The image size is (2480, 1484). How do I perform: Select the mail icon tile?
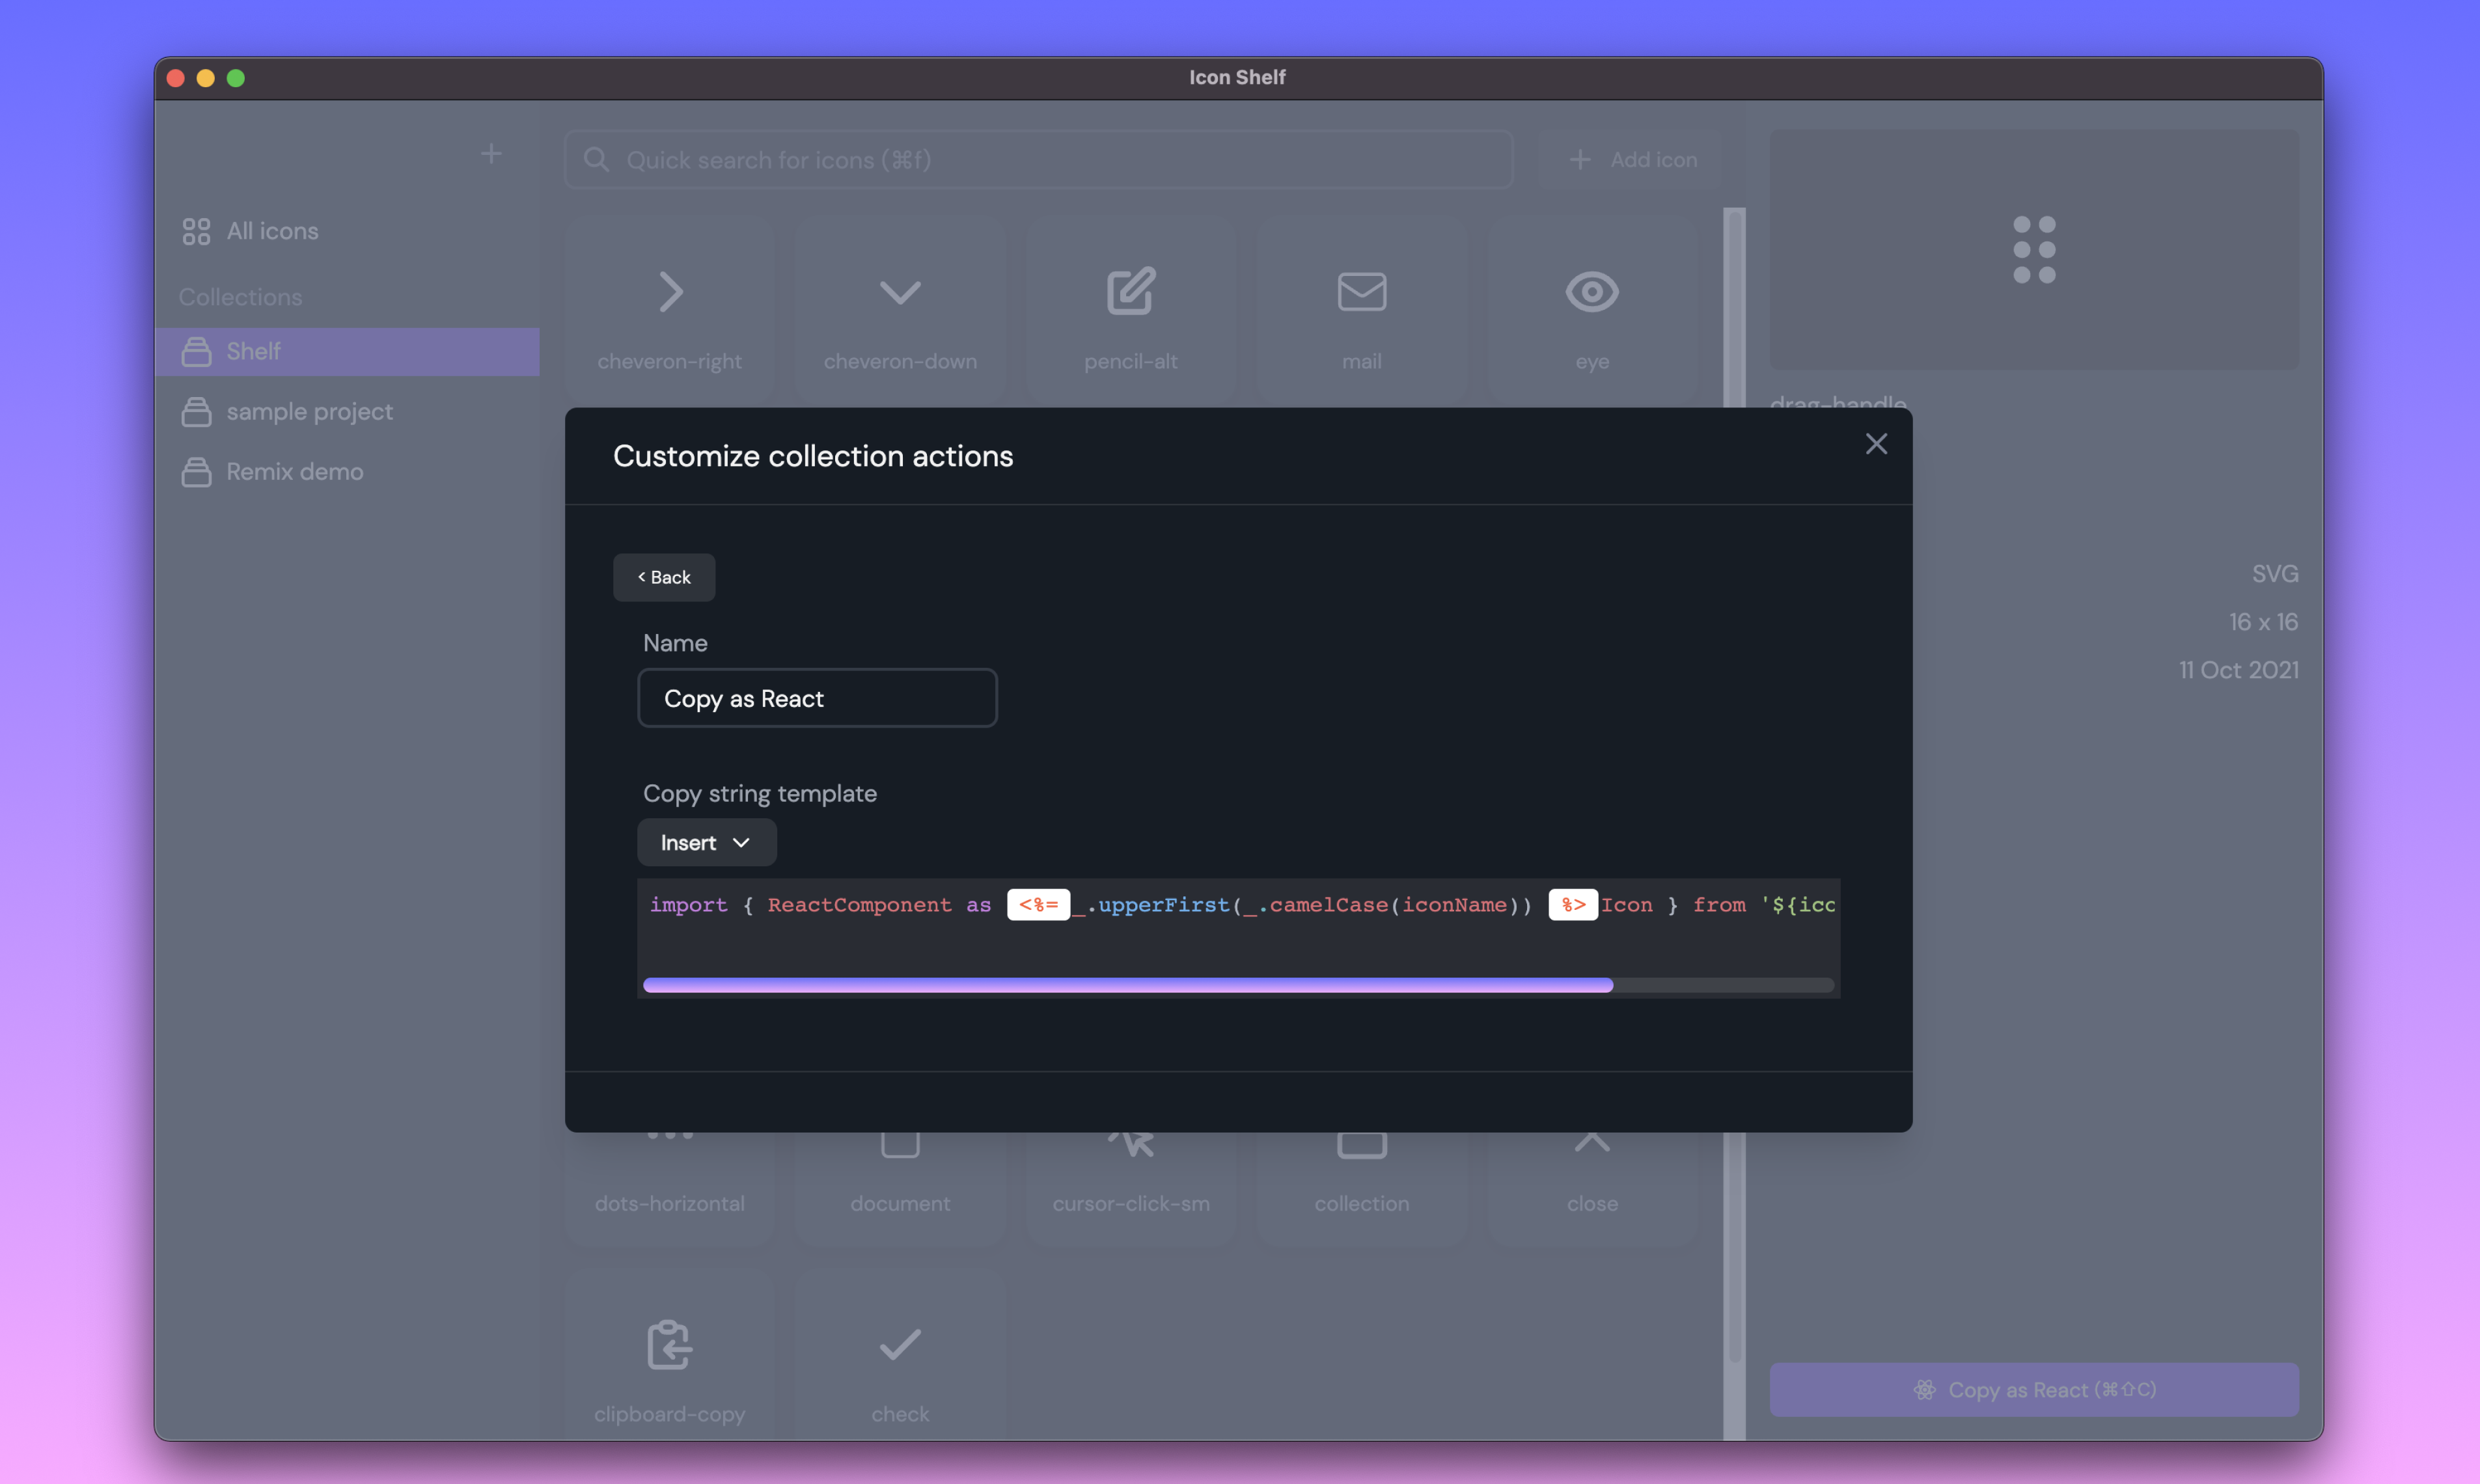click(1362, 310)
